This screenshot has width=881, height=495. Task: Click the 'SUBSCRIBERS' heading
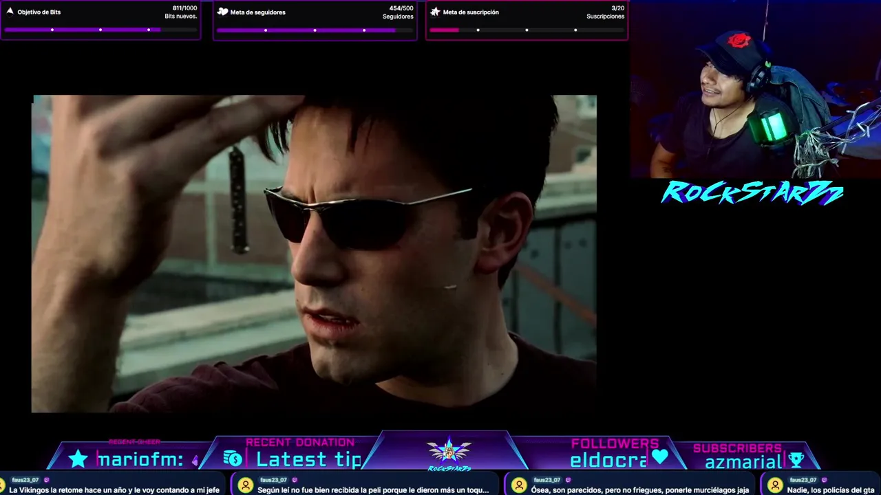737,448
